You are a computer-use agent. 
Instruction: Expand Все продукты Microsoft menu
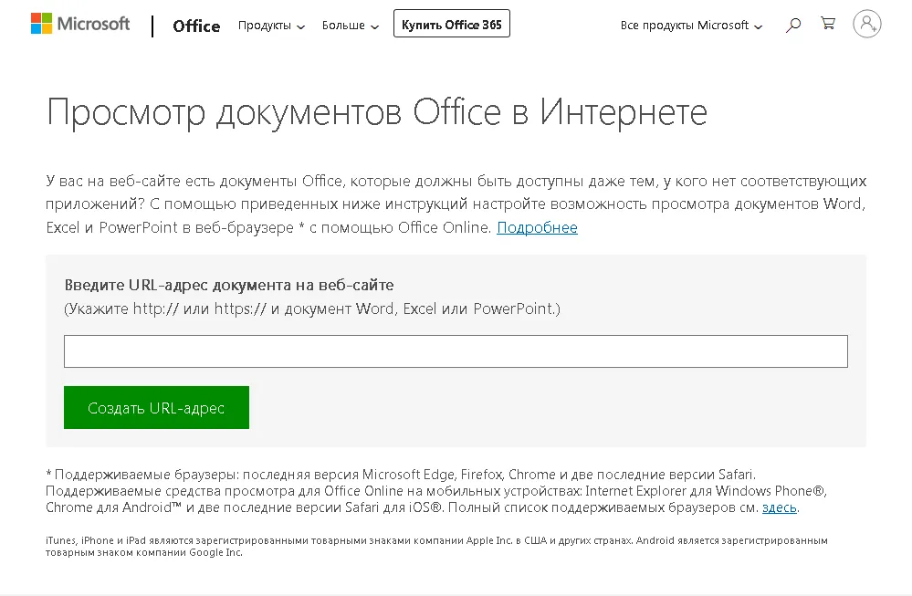click(x=691, y=26)
